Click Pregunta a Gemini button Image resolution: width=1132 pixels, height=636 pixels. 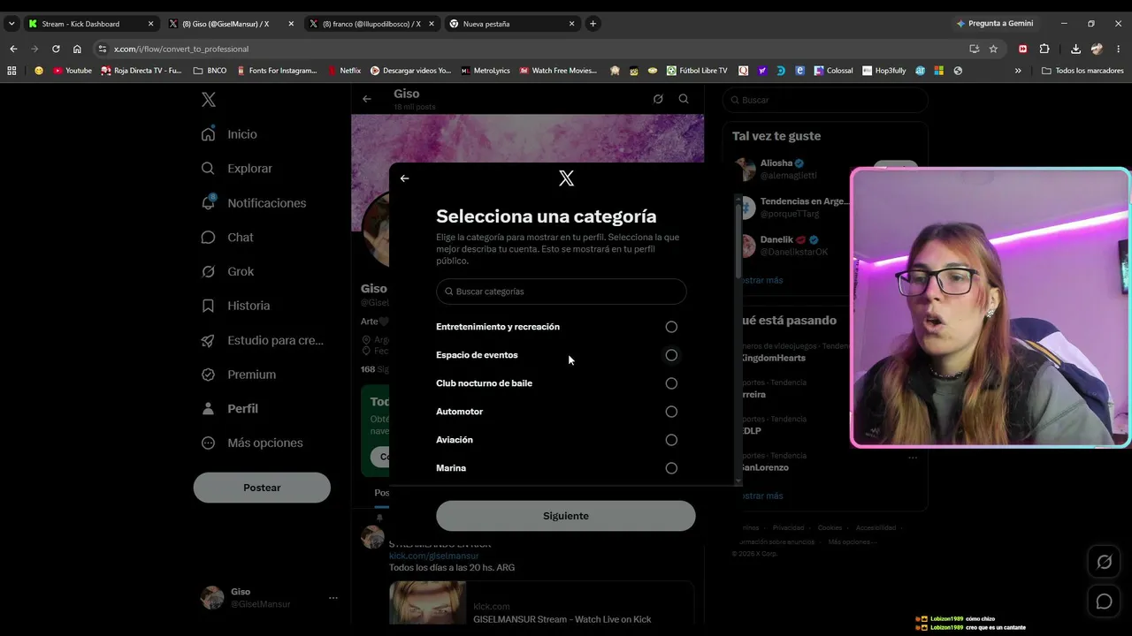point(995,24)
